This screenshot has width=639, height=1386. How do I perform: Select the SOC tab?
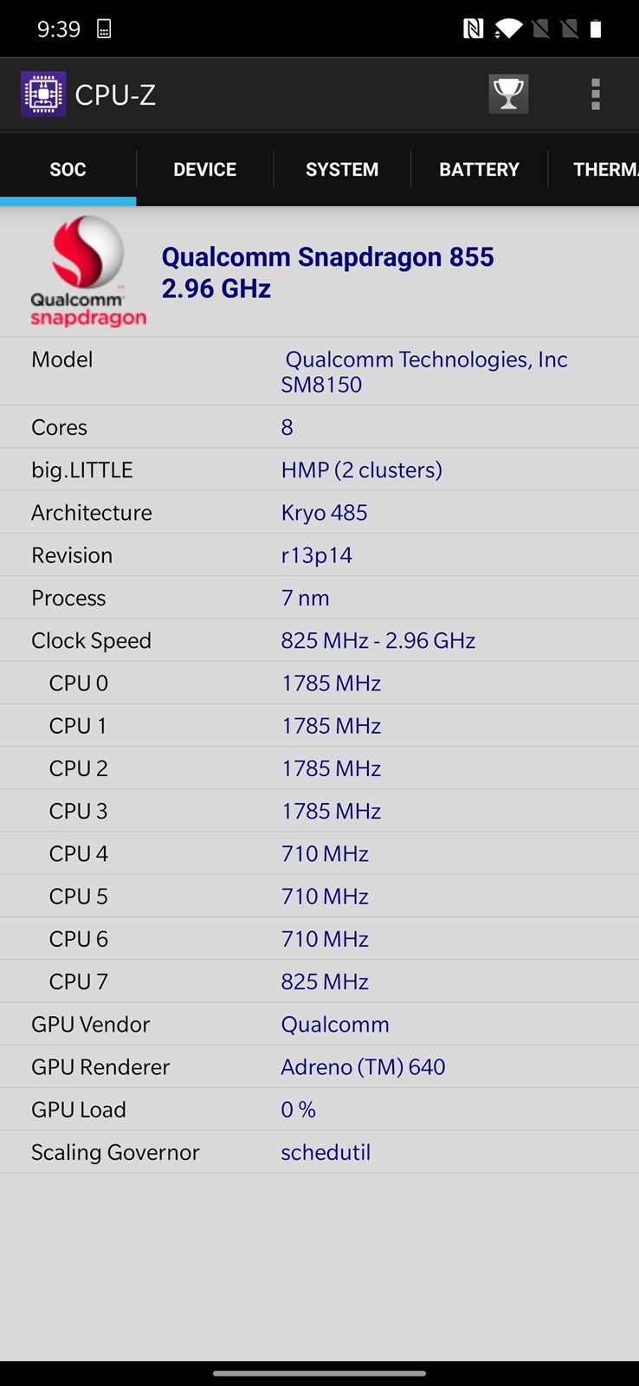pos(68,170)
